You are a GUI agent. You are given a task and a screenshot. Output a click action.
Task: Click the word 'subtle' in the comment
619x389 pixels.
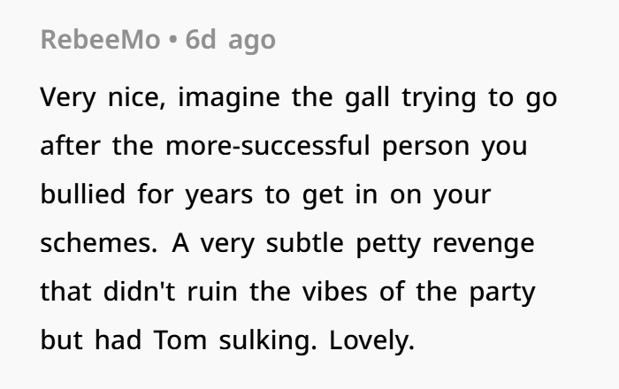305,243
